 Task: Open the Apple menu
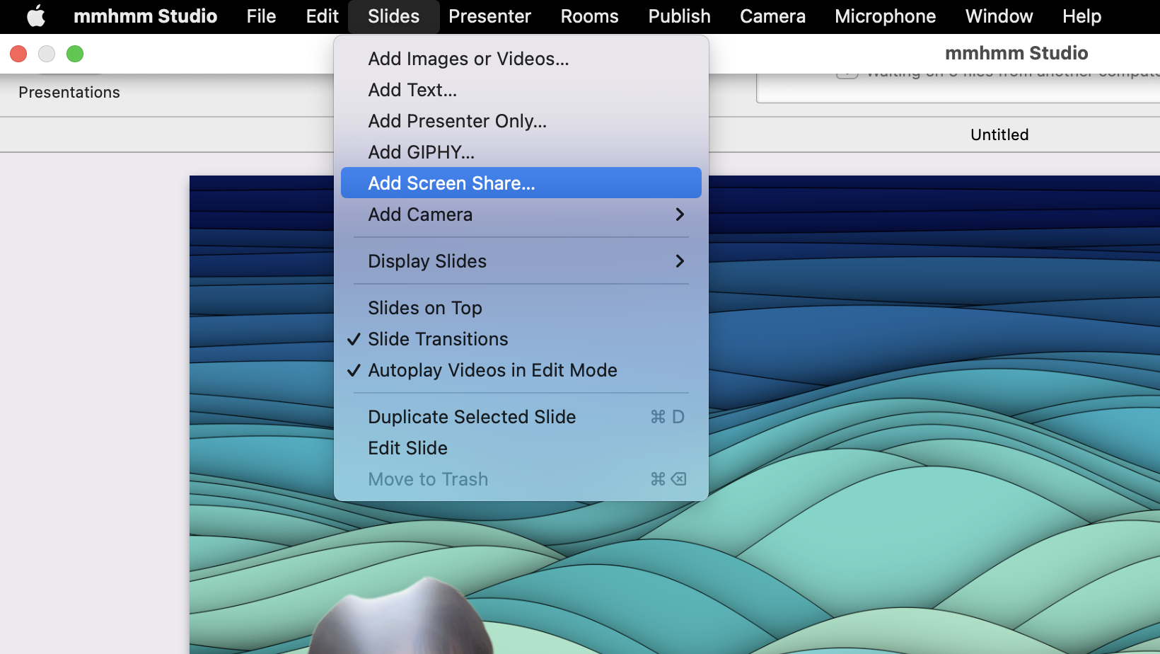[36, 16]
